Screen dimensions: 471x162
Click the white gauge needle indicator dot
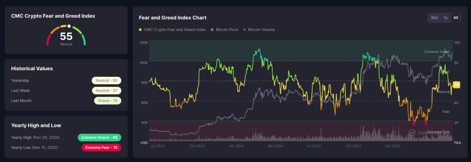click(x=69, y=26)
